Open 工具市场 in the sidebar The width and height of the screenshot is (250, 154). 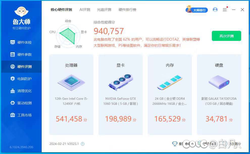pyautogui.click(x=21, y=115)
